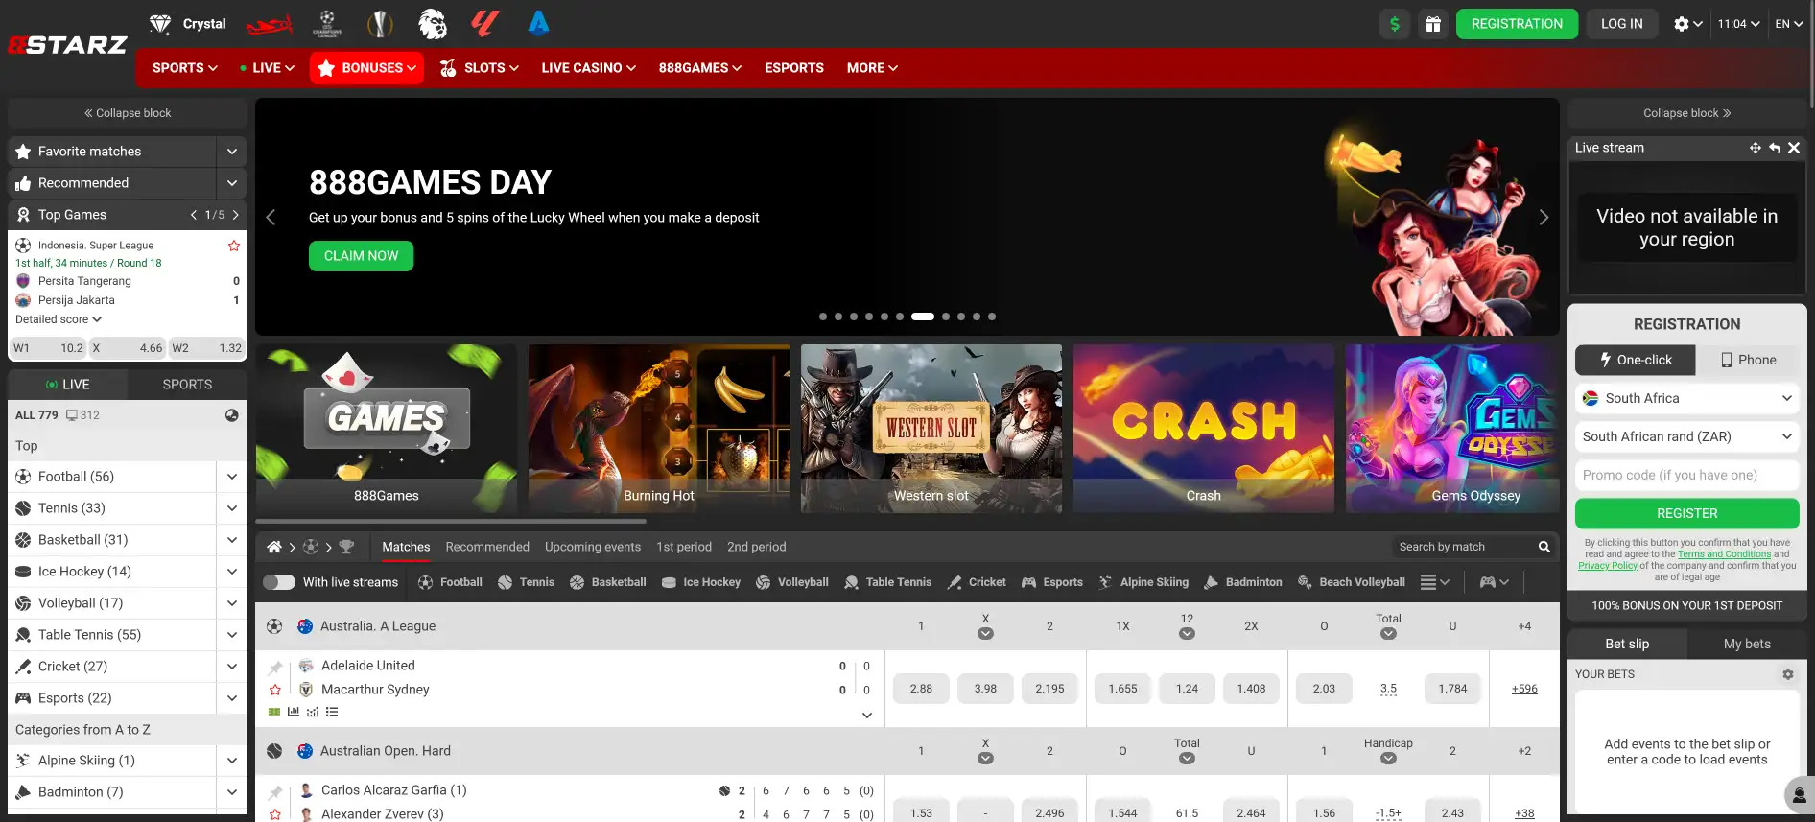This screenshot has height=822, width=1815.
Task: Click the LOG IN button
Action: [1621, 24]
